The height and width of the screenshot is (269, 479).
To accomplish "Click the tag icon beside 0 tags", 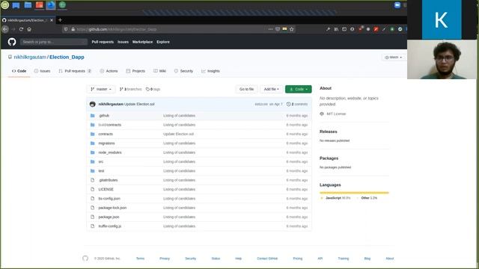I will tap(147, 90).
